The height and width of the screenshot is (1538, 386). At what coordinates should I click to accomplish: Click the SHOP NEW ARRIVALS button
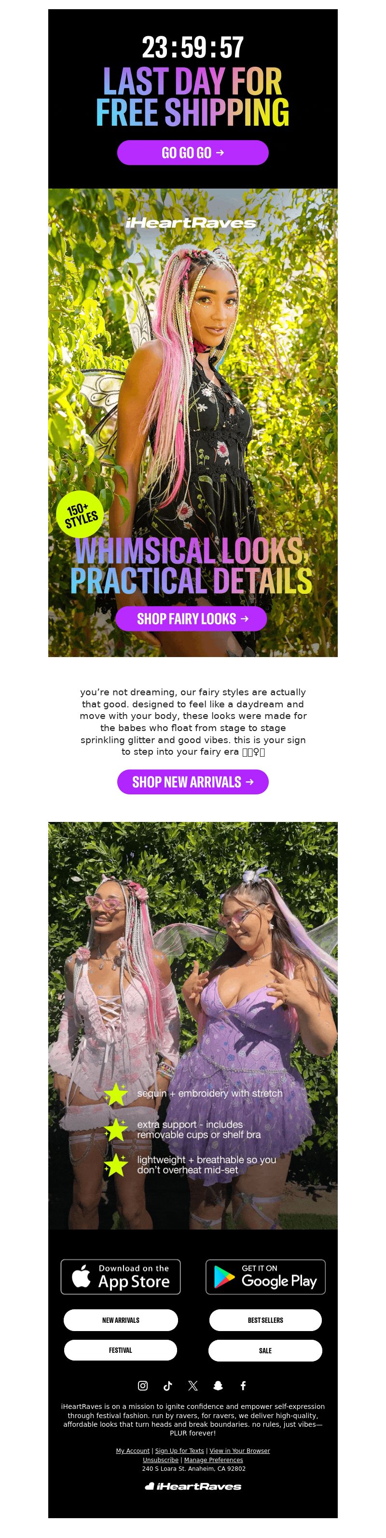click(193, 781)
